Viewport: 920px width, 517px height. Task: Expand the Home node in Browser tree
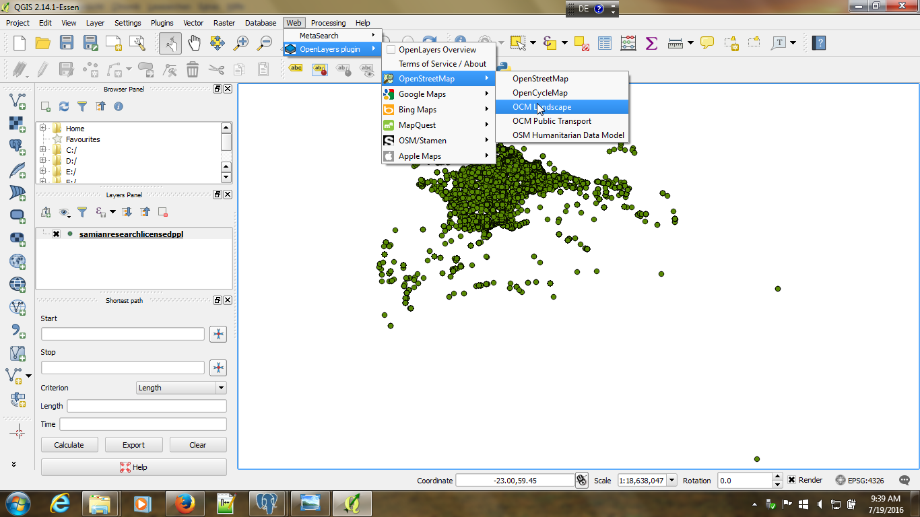(43, 129)
